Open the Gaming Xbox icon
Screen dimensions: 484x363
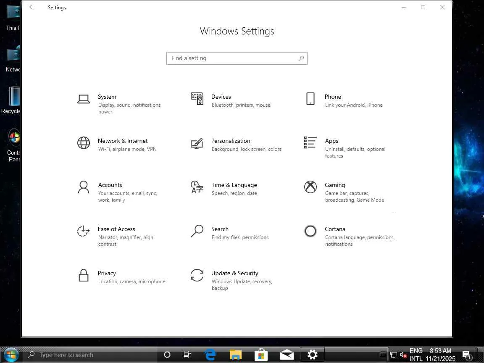pos(310,187)
